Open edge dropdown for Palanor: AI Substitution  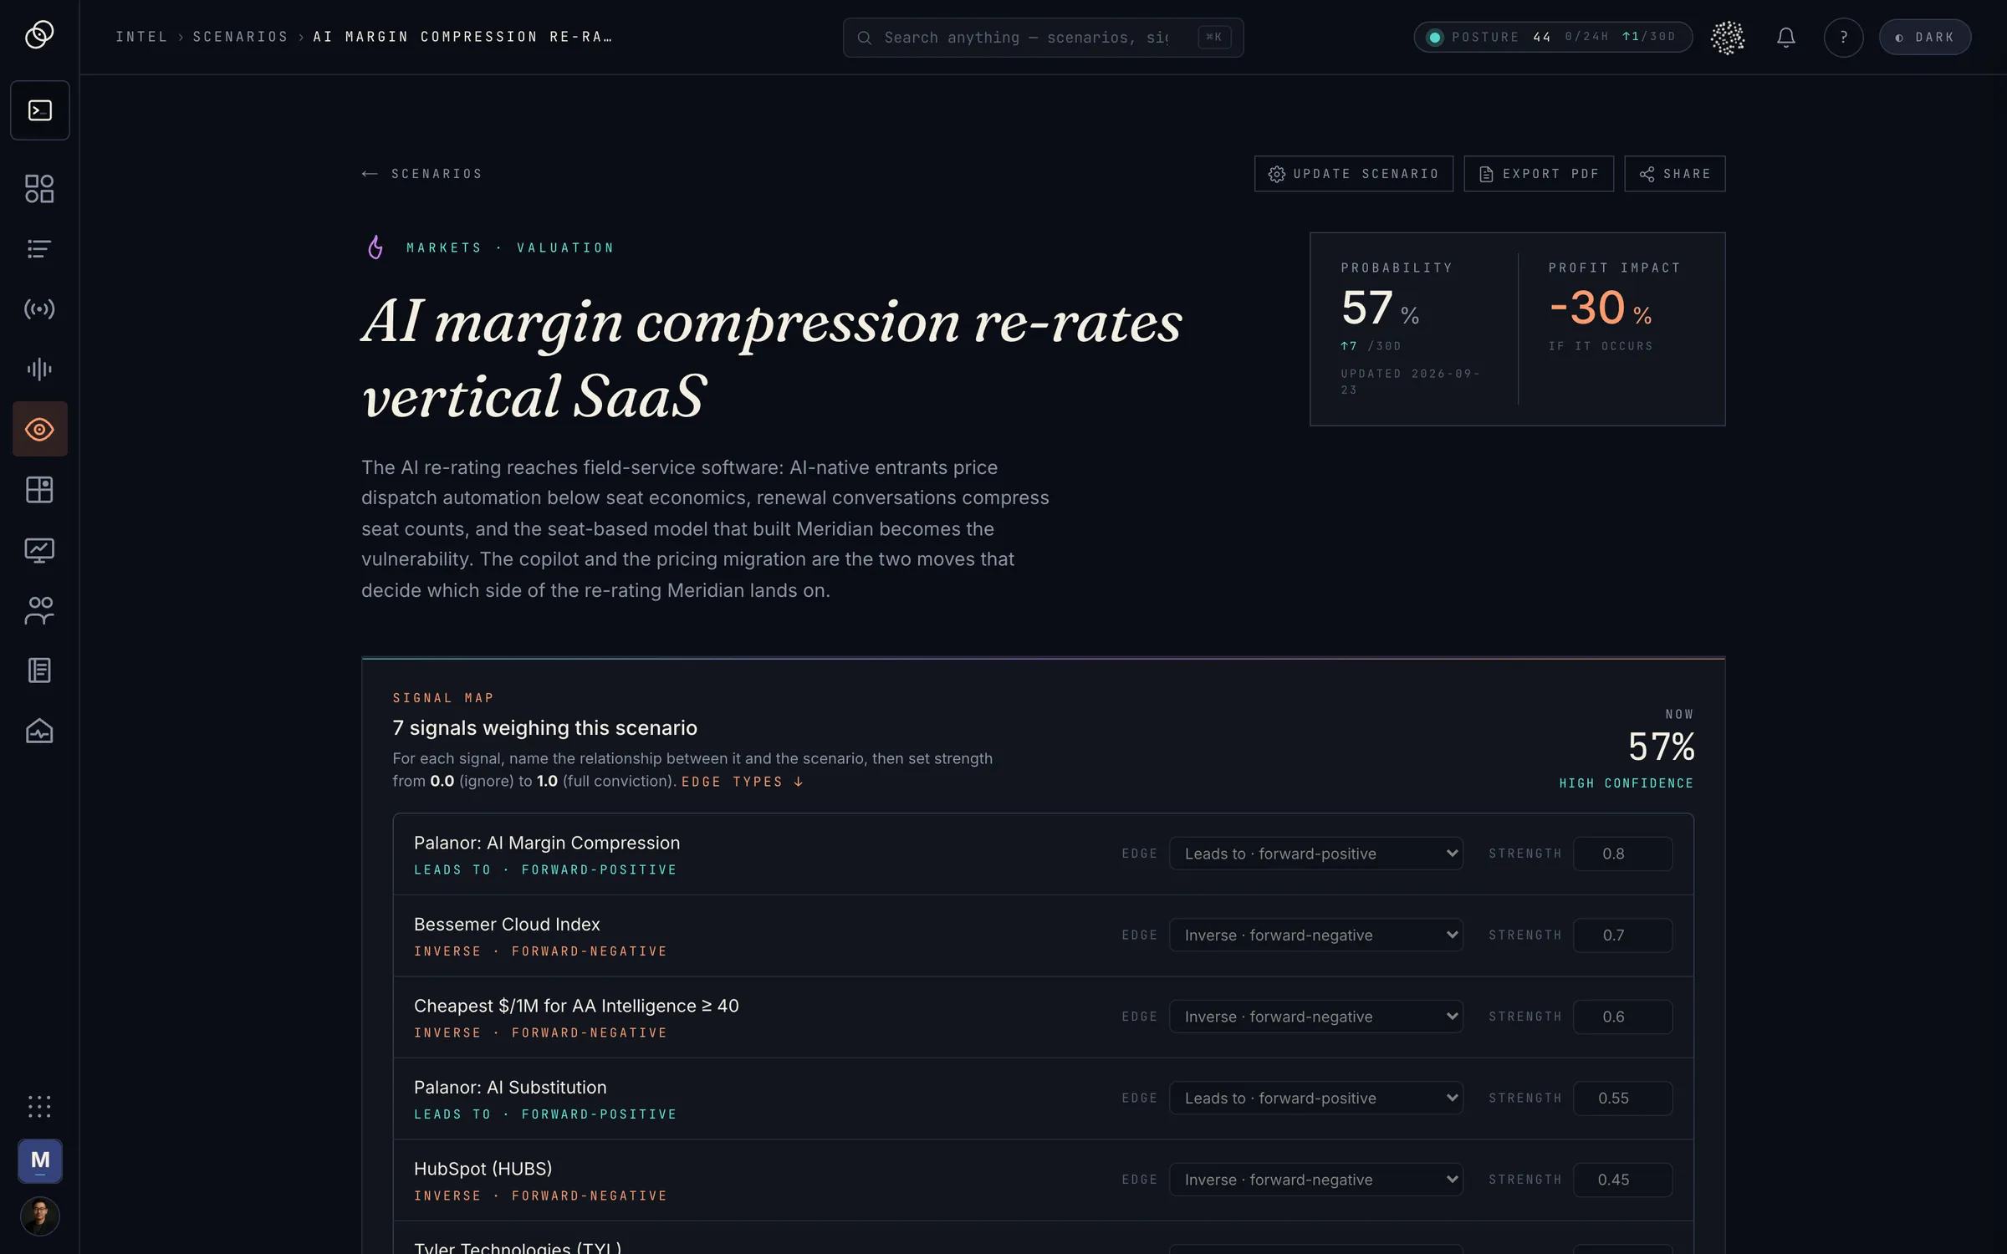(1316, 1098)
